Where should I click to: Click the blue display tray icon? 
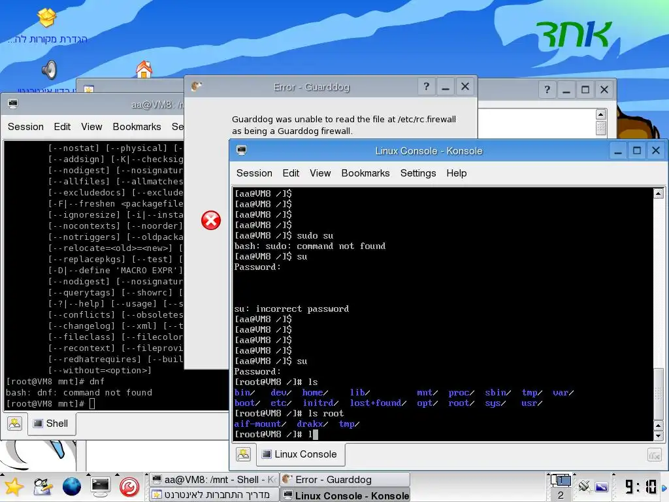602,486
